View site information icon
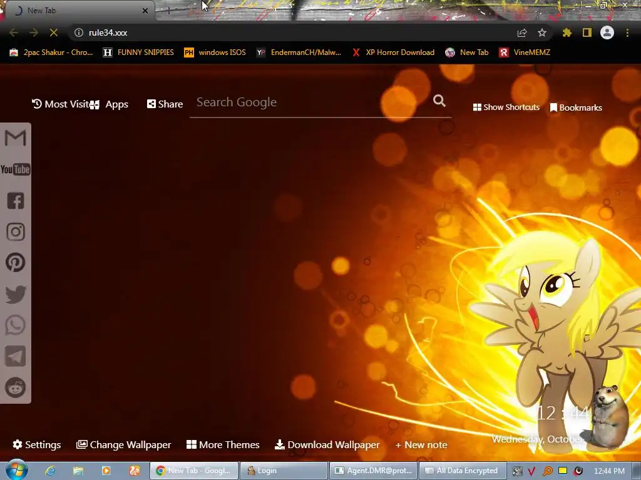Screen dimensions: 641x480 pyautogui.click(x=79, y=32)
